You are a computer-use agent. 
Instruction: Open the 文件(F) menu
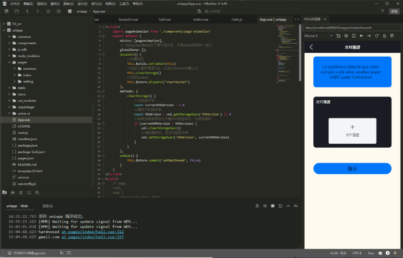point(15,4)
